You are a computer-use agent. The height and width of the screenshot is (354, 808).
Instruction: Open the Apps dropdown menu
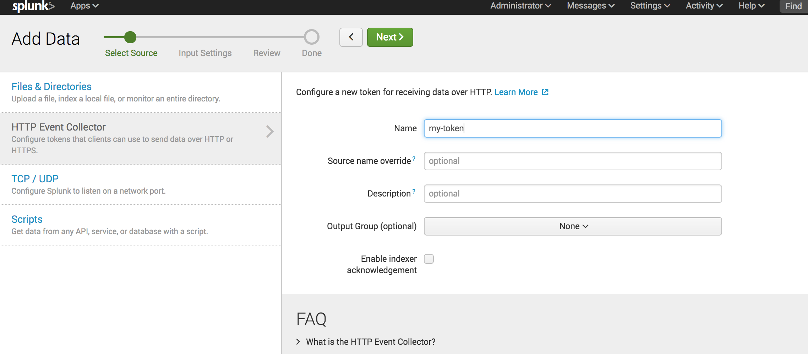coord(84,6)
